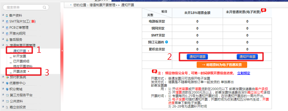Screen dimensions: 288x111
Task: Click the 客户资料 icon in sidebar
Action: [7, 16]
